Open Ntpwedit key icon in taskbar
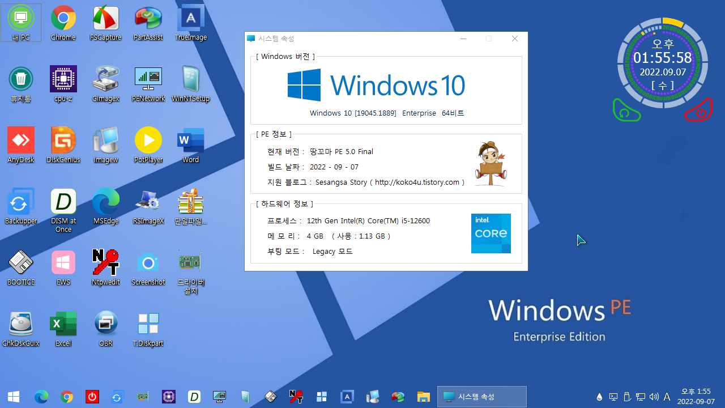Viewport: 725px width, 408px height. [296, 397]
